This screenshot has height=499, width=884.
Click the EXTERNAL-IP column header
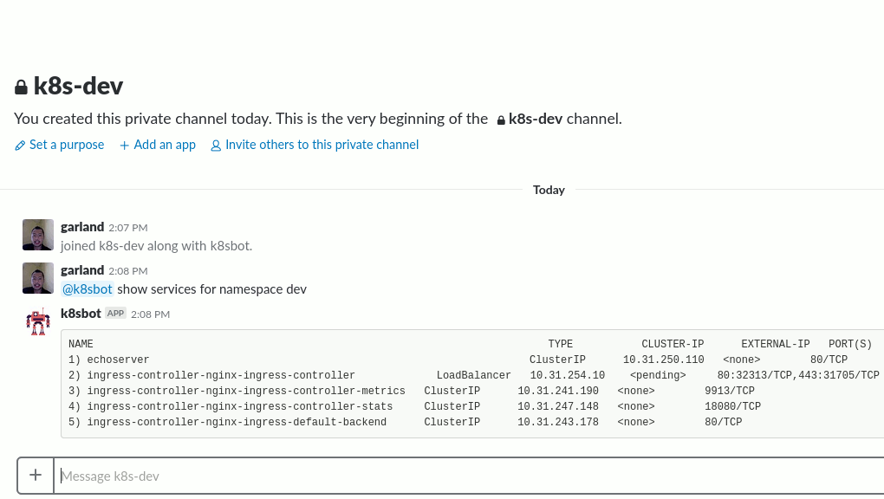click(x=775, y=344)
